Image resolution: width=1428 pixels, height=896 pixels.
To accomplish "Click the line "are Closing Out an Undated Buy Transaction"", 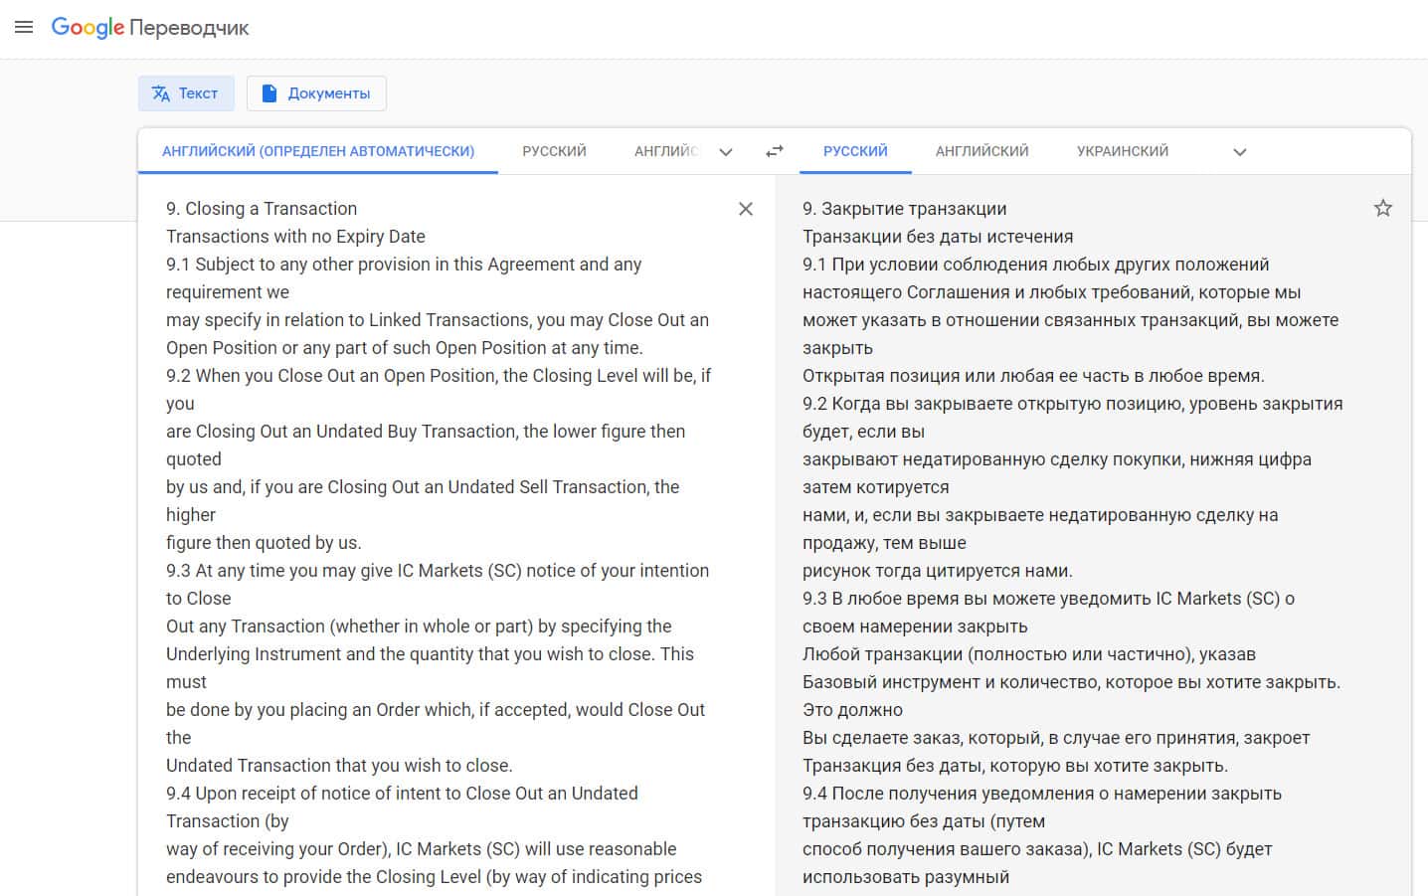I will (x=426, y=432).
